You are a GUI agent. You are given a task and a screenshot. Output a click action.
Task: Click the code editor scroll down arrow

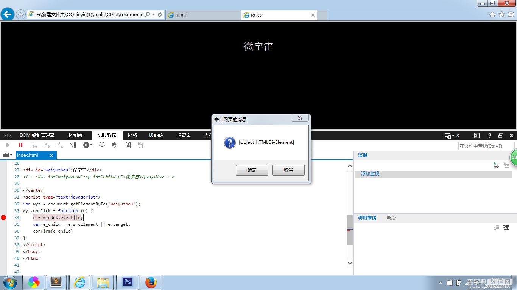[350, 264]
